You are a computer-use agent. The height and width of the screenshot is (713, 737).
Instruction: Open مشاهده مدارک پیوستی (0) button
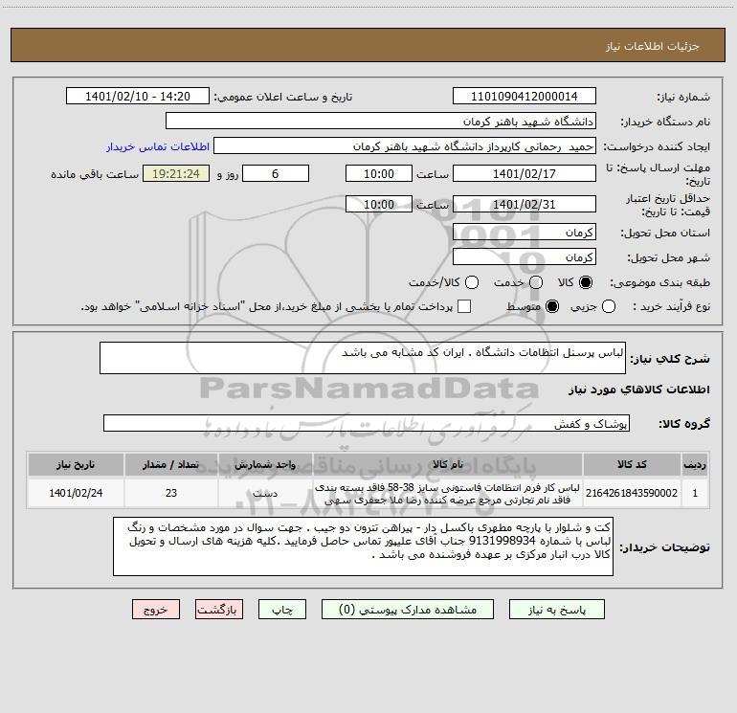[x=408, y=610]
